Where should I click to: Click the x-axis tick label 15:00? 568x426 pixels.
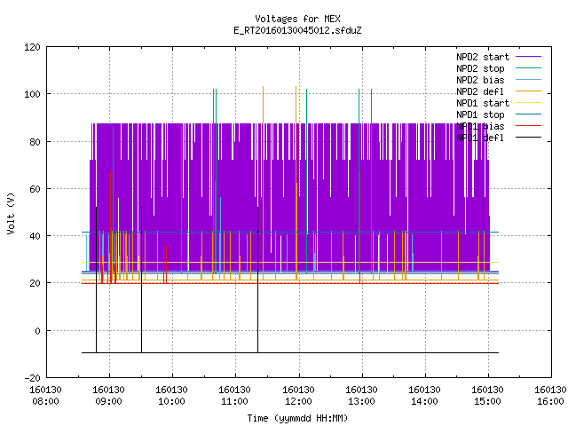[x=487, y=401]
